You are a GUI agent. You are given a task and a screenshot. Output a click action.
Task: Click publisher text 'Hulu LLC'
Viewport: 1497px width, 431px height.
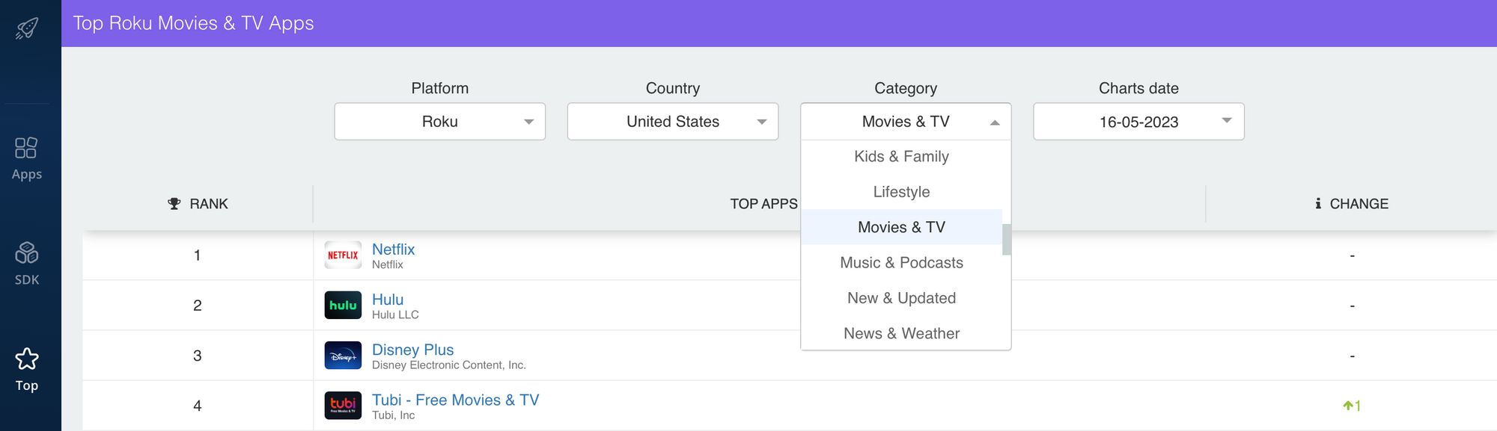tap(395, 314)
